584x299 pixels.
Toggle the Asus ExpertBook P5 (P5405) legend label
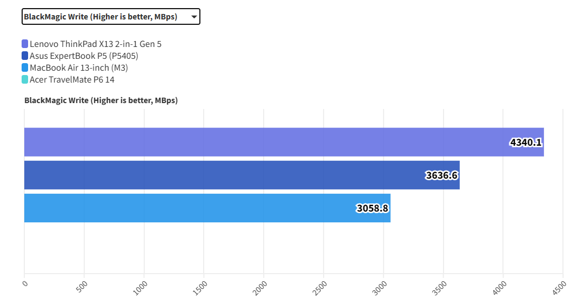tap(80, 56)
